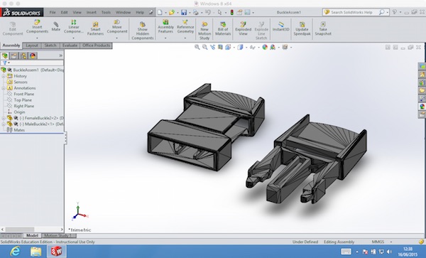This screenshot has height=258, width=426.
Task: Open the Insert menu
Action: tap(92, 12)
